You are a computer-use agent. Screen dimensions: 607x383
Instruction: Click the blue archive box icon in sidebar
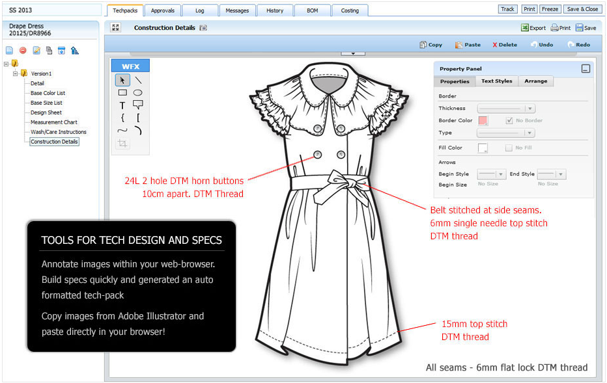coord(62,51)
